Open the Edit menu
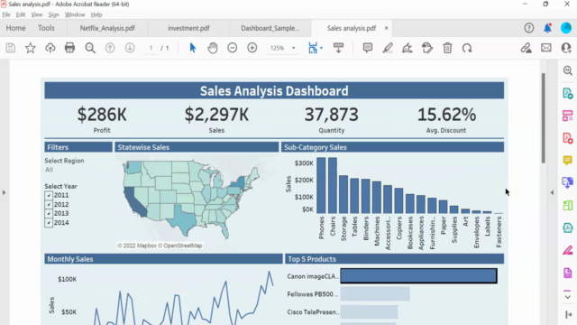The width and height of the screenshot is (577, 325). (21, 14)
